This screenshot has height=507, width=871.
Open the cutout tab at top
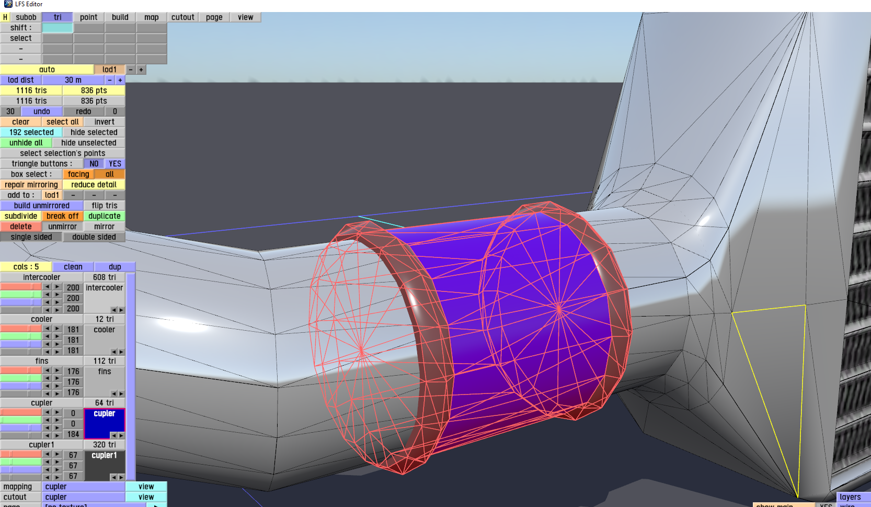tap(183, 17)
